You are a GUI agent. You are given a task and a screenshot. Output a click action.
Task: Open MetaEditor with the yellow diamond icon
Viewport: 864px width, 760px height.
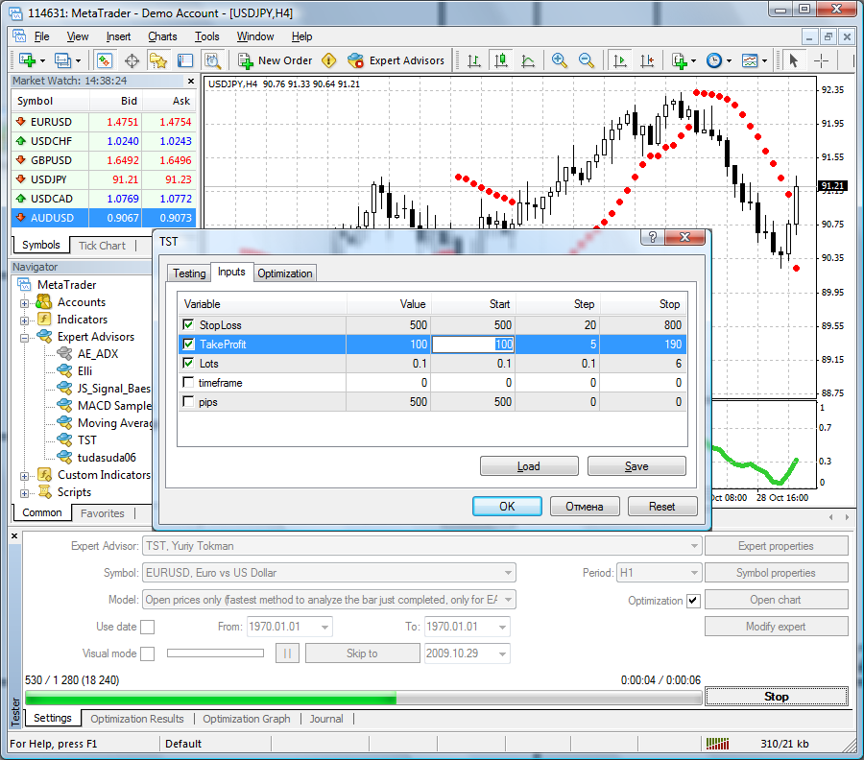tap(329, 60)
